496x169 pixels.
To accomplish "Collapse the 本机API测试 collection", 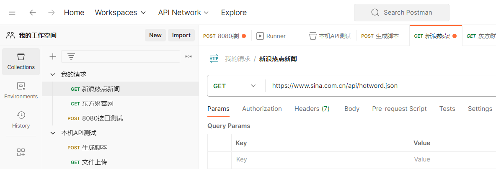I will pos(53,133).
